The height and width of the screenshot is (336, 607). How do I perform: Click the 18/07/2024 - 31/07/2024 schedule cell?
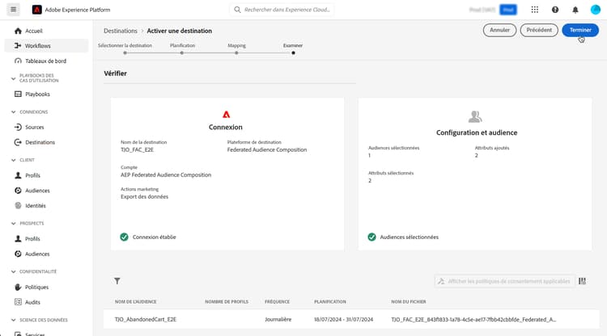(x=343, y=319)
